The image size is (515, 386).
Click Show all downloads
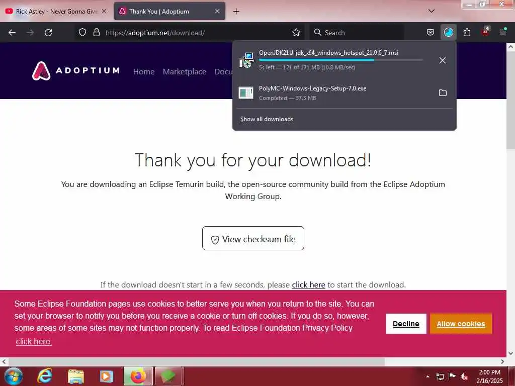point(267,119)
